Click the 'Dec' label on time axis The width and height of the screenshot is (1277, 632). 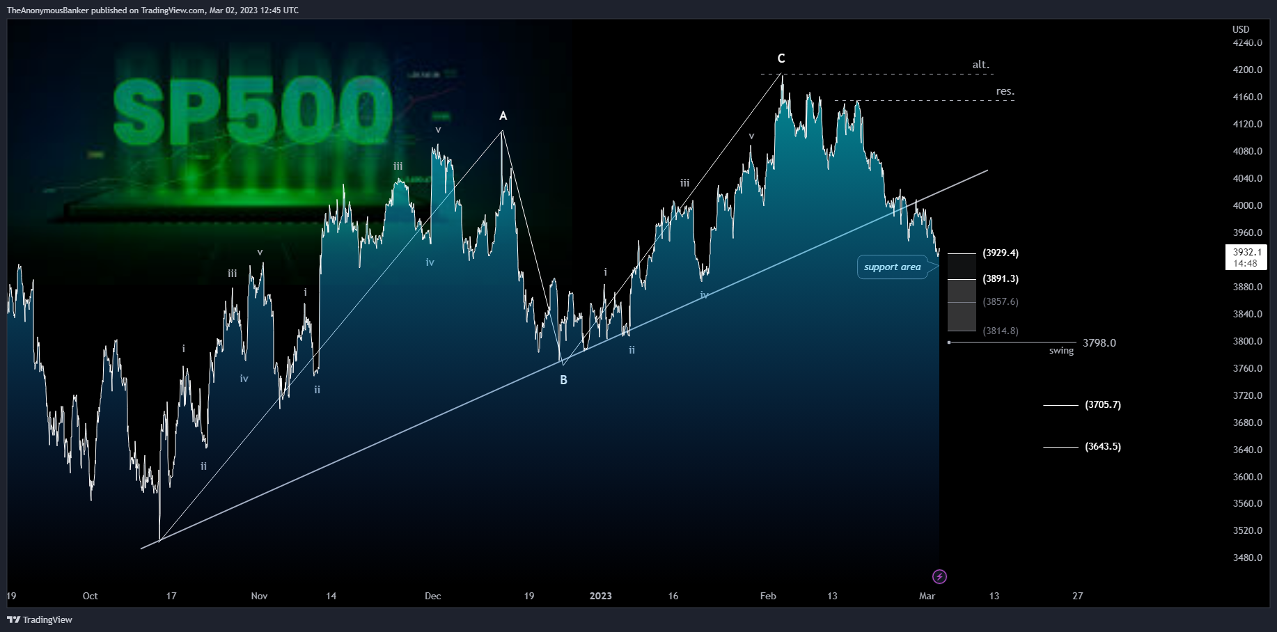coord(432,596)
